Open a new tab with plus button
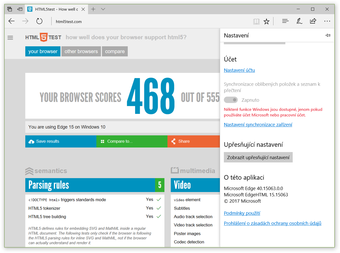Screen dimensions: 340x253 93,9
